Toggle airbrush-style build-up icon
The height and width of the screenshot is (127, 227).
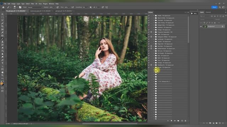pyautogui.click(x=72, y=7)
